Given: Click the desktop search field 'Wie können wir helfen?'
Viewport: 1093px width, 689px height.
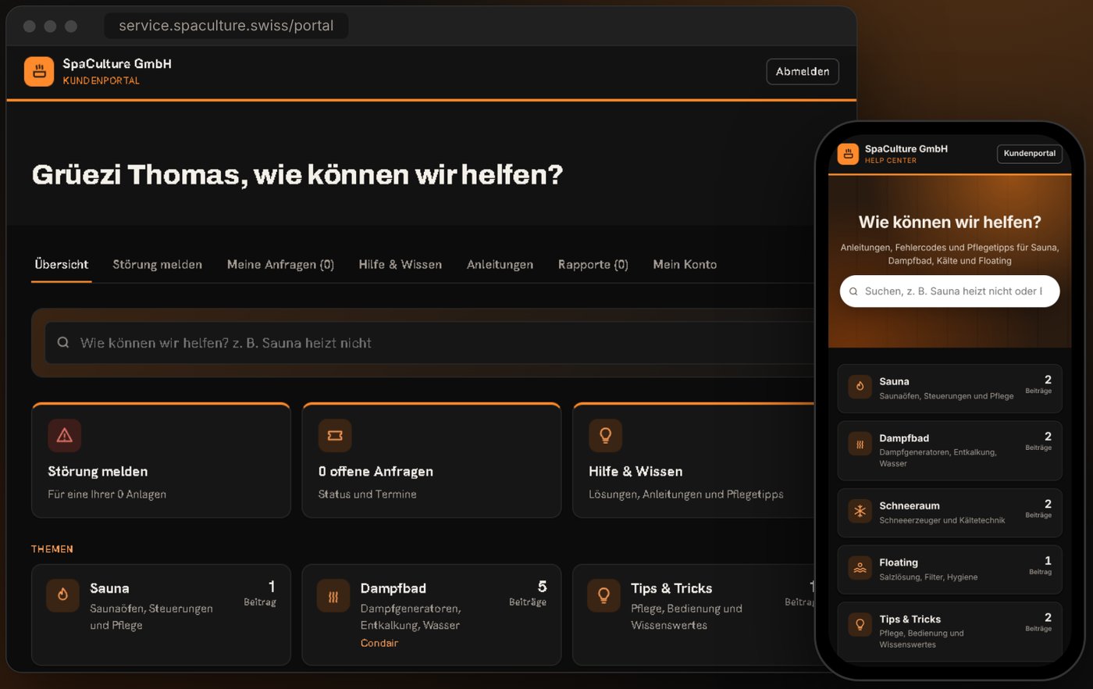Looking at the screenshot, I should coord(429,343).
